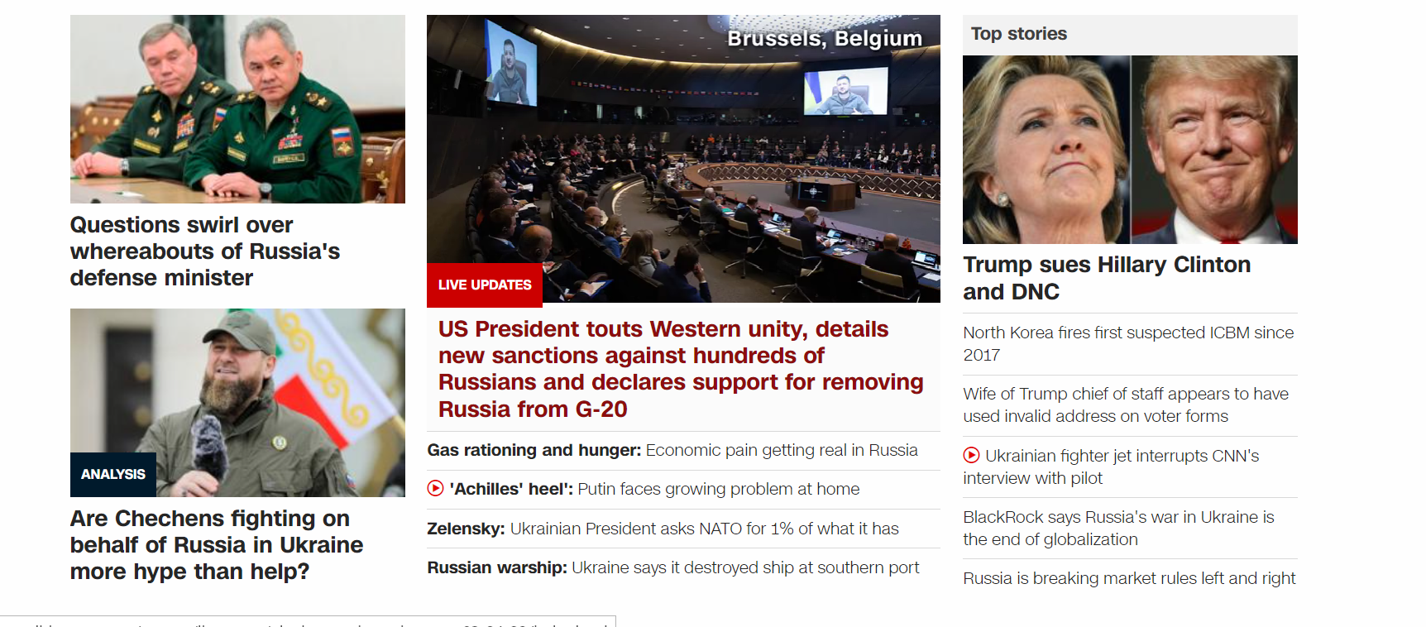Open 'Trump sues Hillary Clinton and DNC'
1426x627 pixels.
[1107, 278]
